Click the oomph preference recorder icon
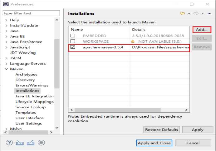This screenshot has height=151, width=216. (x=41, y=143)
